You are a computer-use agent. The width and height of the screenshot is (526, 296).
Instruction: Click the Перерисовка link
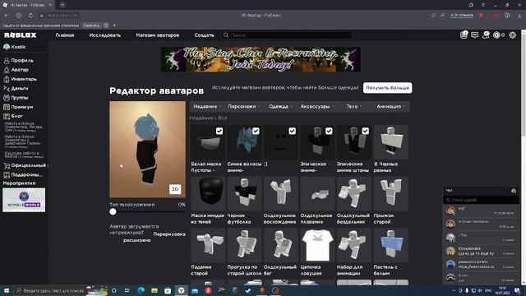(169, 234)
